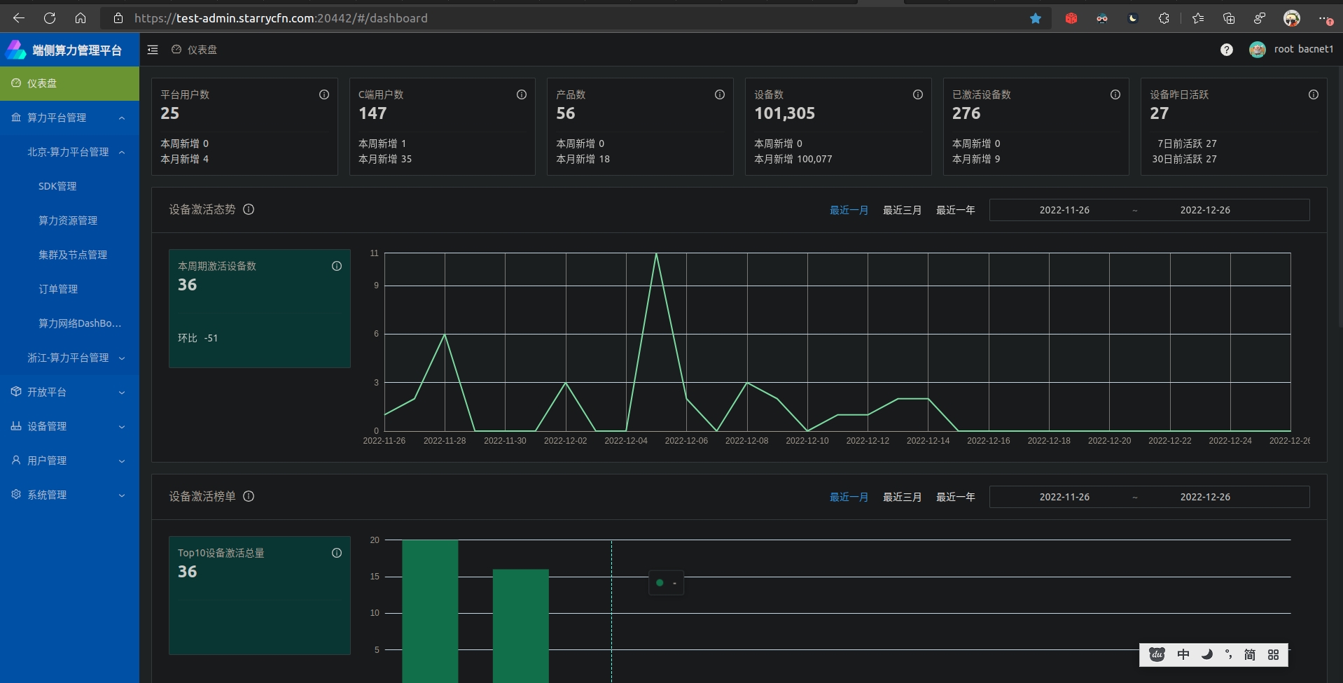Screen dimensions: 1343x683
Task: Click info icon on C端用户数 card
Action: click(522, 94)
